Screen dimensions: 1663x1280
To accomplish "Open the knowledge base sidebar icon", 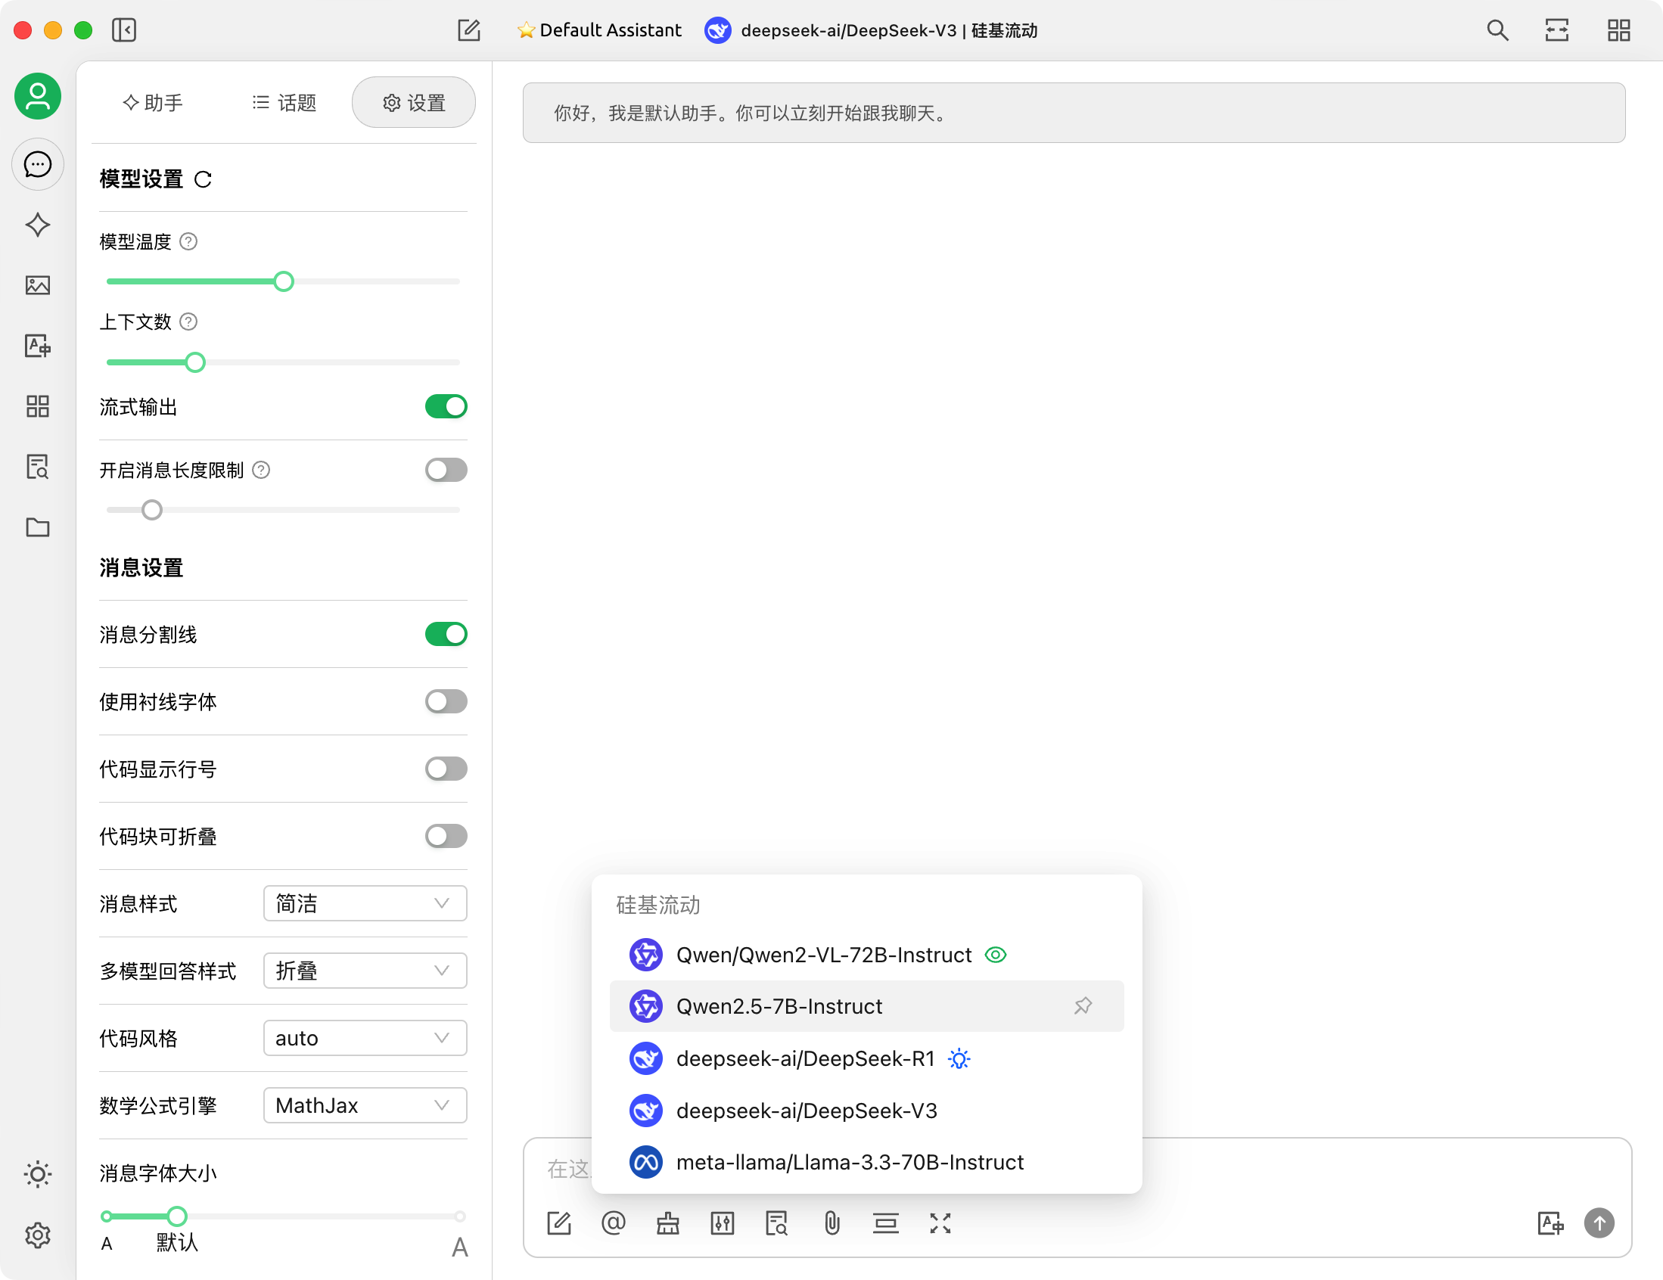I will [37, 467].
